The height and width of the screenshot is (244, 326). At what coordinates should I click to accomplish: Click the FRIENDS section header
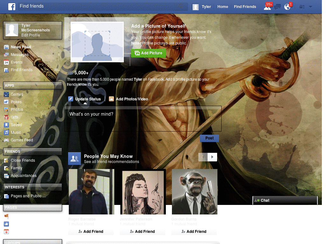pos(32,152)
